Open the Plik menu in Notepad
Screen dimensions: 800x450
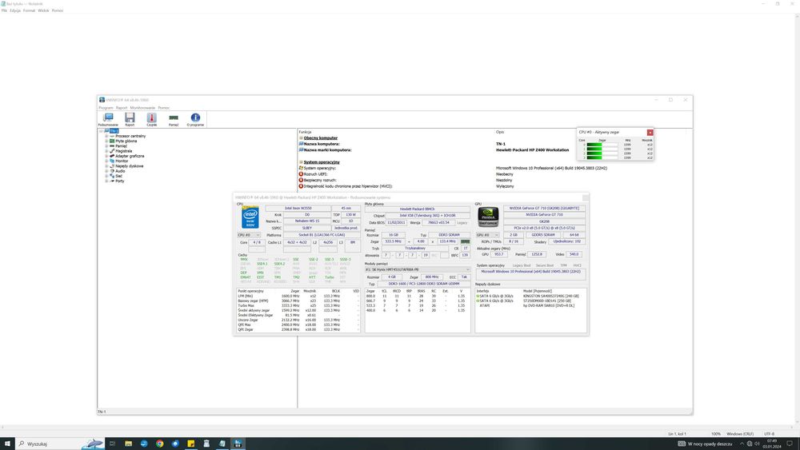(x=4, y=10)
